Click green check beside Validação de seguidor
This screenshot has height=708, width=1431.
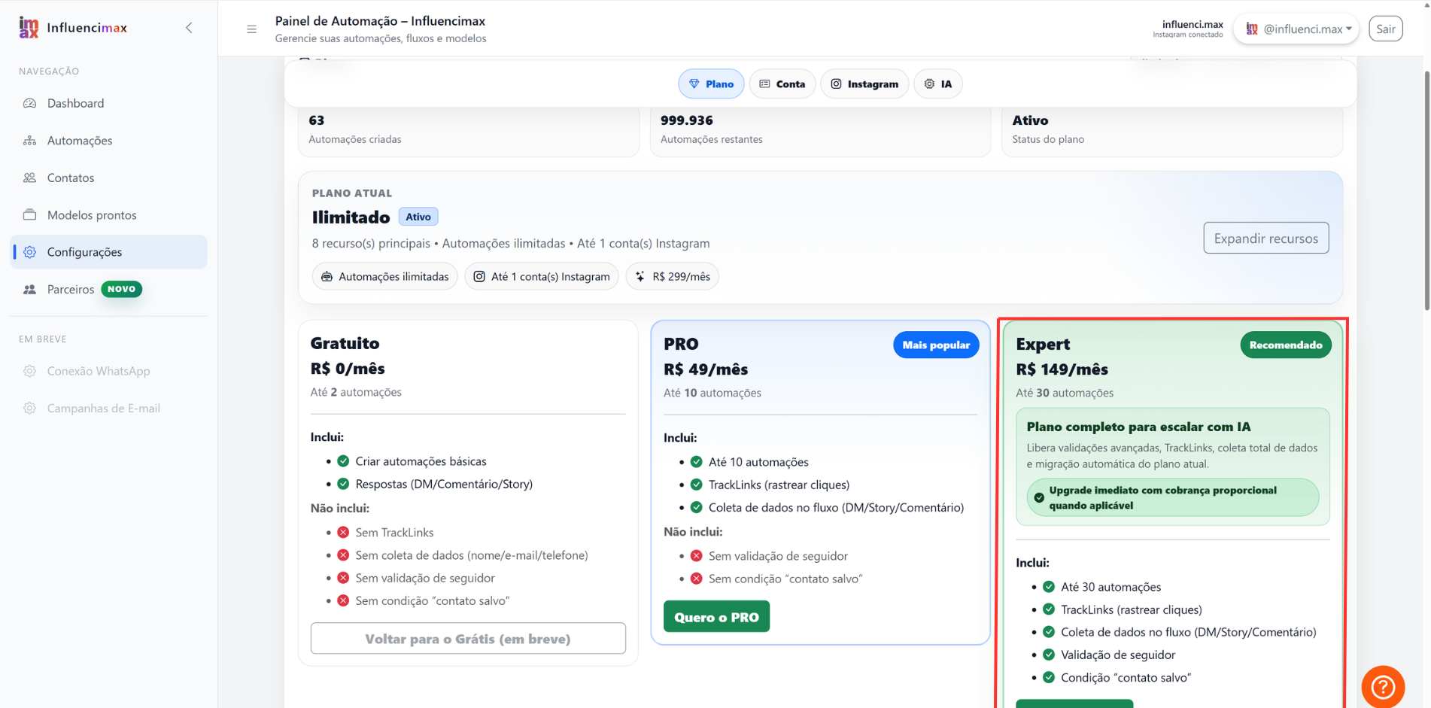1049,655
